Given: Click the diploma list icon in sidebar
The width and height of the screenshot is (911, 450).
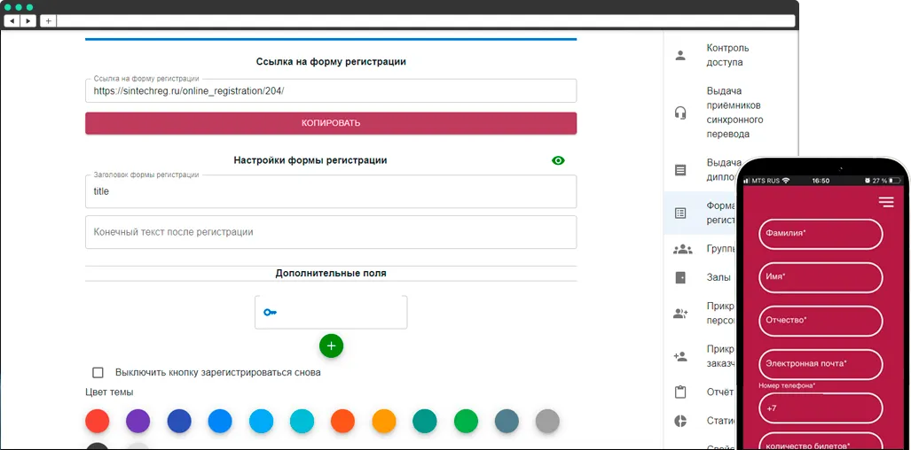Looking at the screenshot, I should [680, 170].
